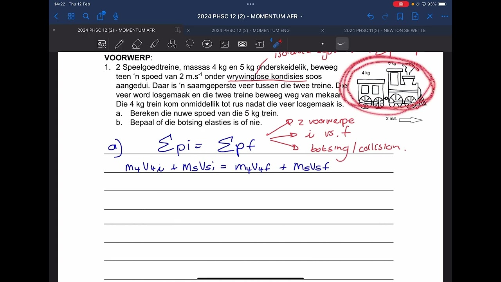Add a new page
501x282 pixels.
click(x=415, y=16)
